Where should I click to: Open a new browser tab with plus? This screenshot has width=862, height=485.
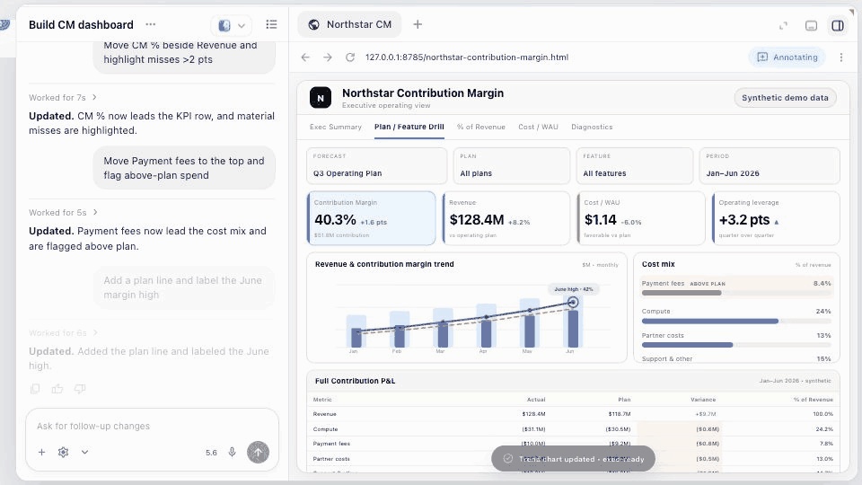click(418, 24)
